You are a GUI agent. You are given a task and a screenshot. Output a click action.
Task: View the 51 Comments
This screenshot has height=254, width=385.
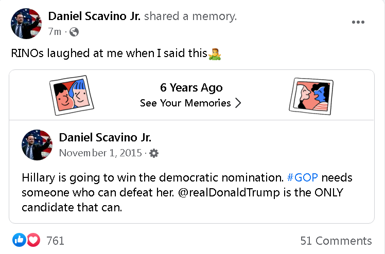(x=336, y=241)
